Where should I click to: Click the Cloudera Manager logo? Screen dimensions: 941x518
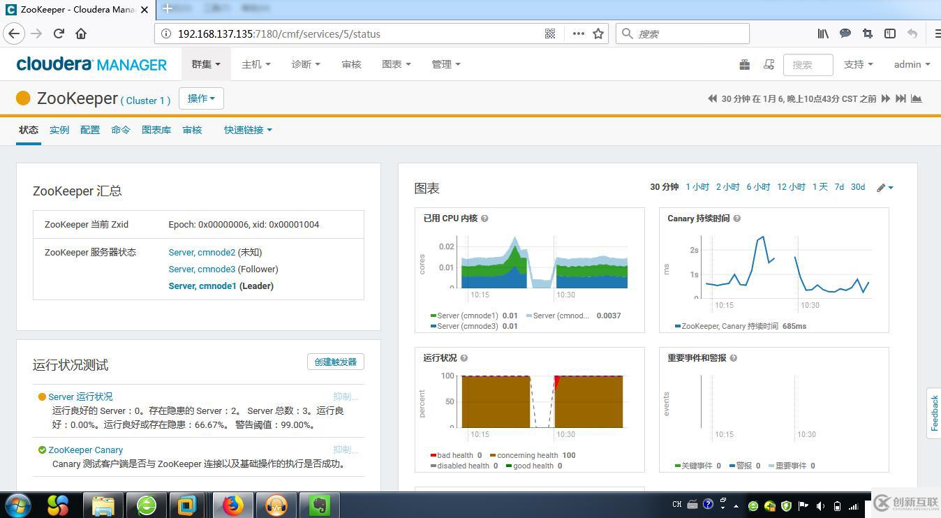pos(91,64)
